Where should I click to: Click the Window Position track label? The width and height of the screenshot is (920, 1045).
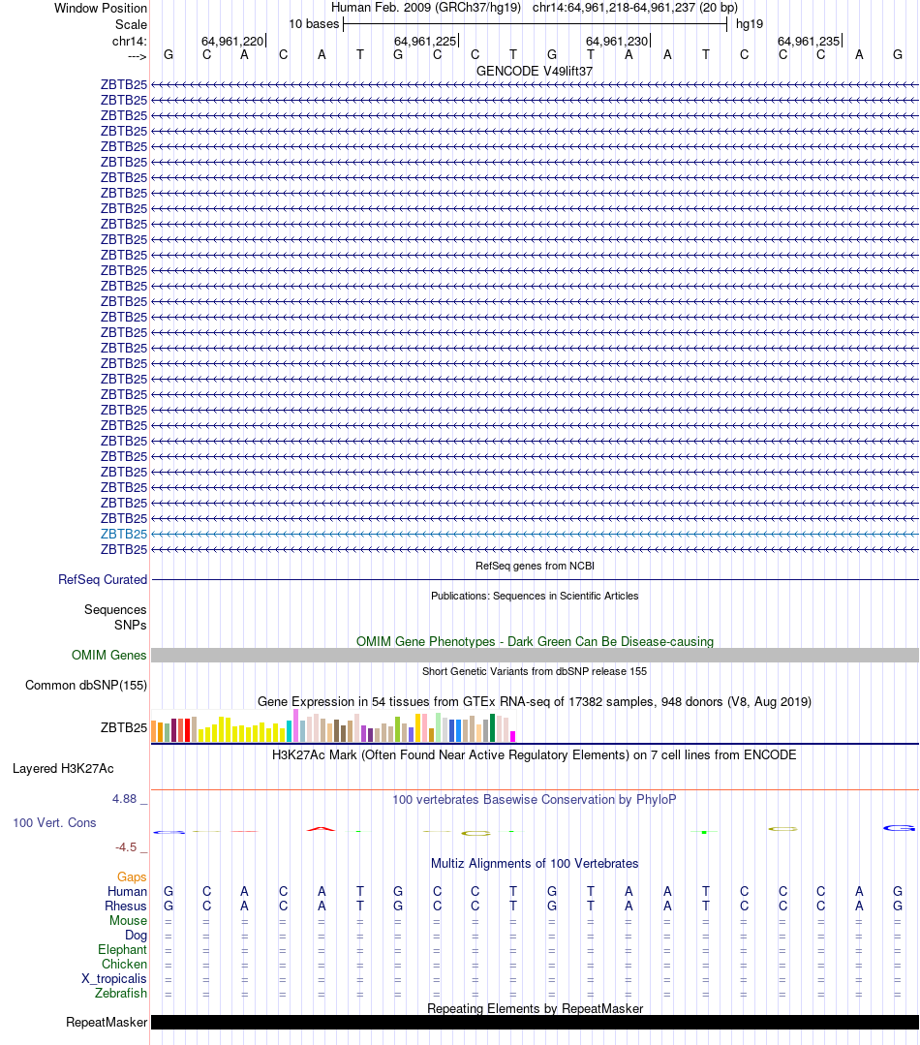pyautogui.click(x=101, y=8)
